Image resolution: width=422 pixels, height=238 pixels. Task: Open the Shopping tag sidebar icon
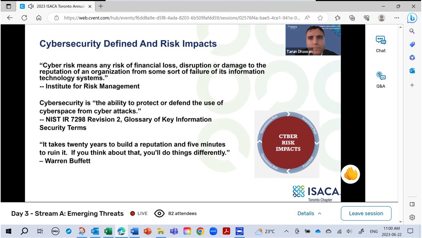(x=412, y=44)
